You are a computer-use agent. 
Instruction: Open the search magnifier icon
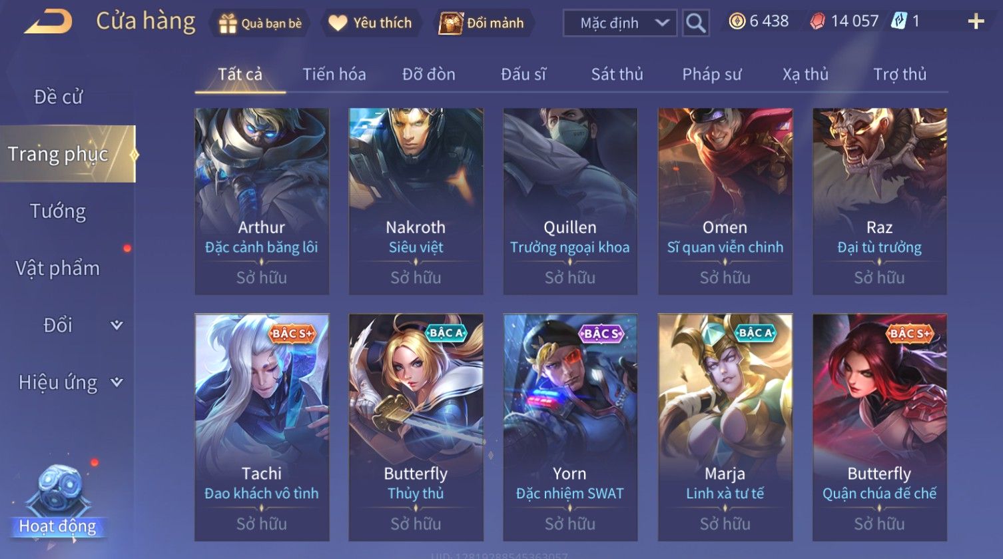(x=695, y=23)
